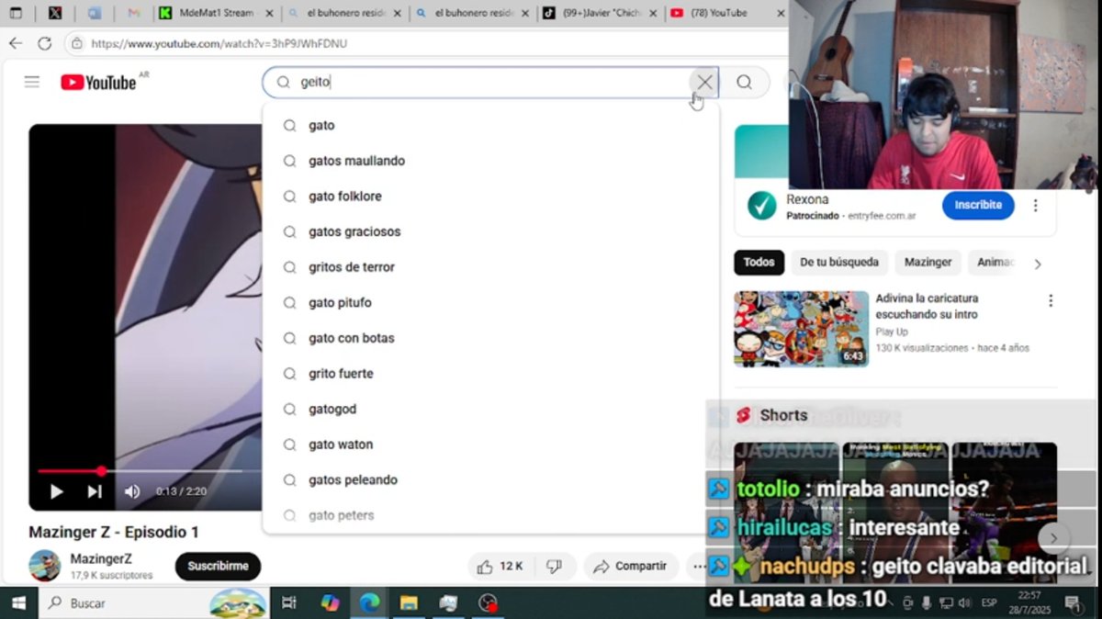This screenshot has width=1102, height=619.
Task: Select the 'gatos peleando' suggestion
Action: [491, 479]
